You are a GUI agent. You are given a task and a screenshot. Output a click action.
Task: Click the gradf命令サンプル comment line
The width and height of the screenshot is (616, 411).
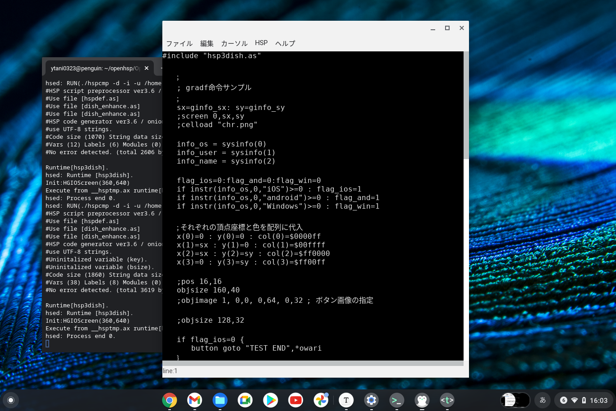pos(214,88)
